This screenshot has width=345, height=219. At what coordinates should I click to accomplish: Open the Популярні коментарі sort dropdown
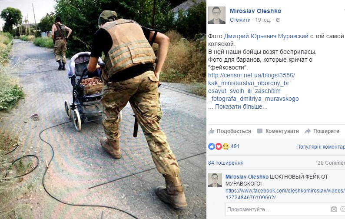coord(321,146)
